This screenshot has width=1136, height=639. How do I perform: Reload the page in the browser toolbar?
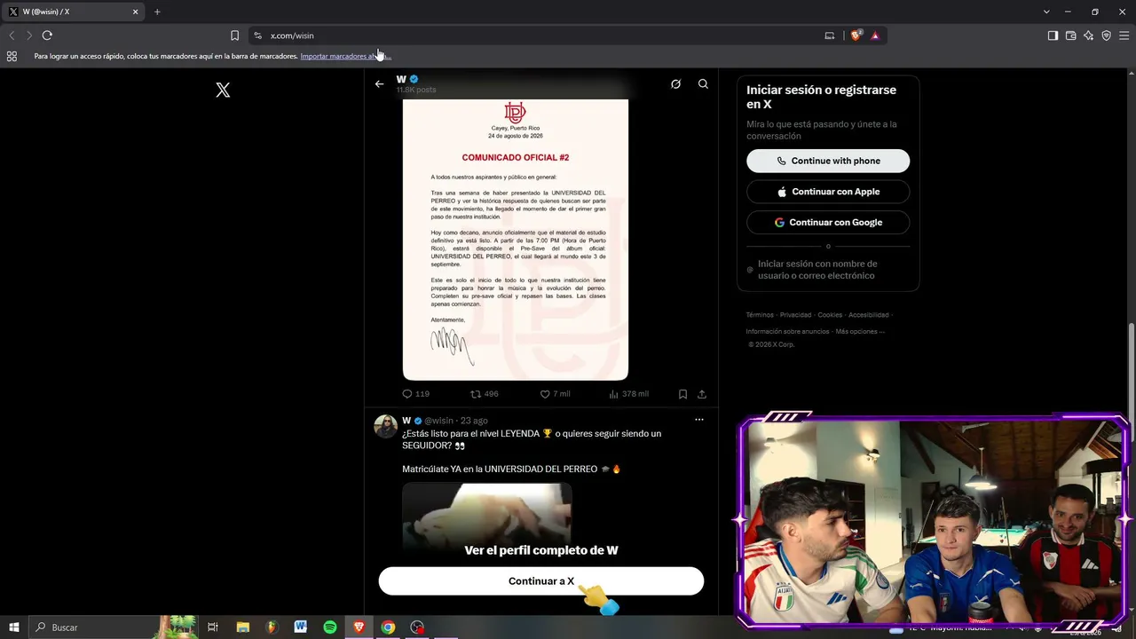pyautogui.click(x=47, y=35)
